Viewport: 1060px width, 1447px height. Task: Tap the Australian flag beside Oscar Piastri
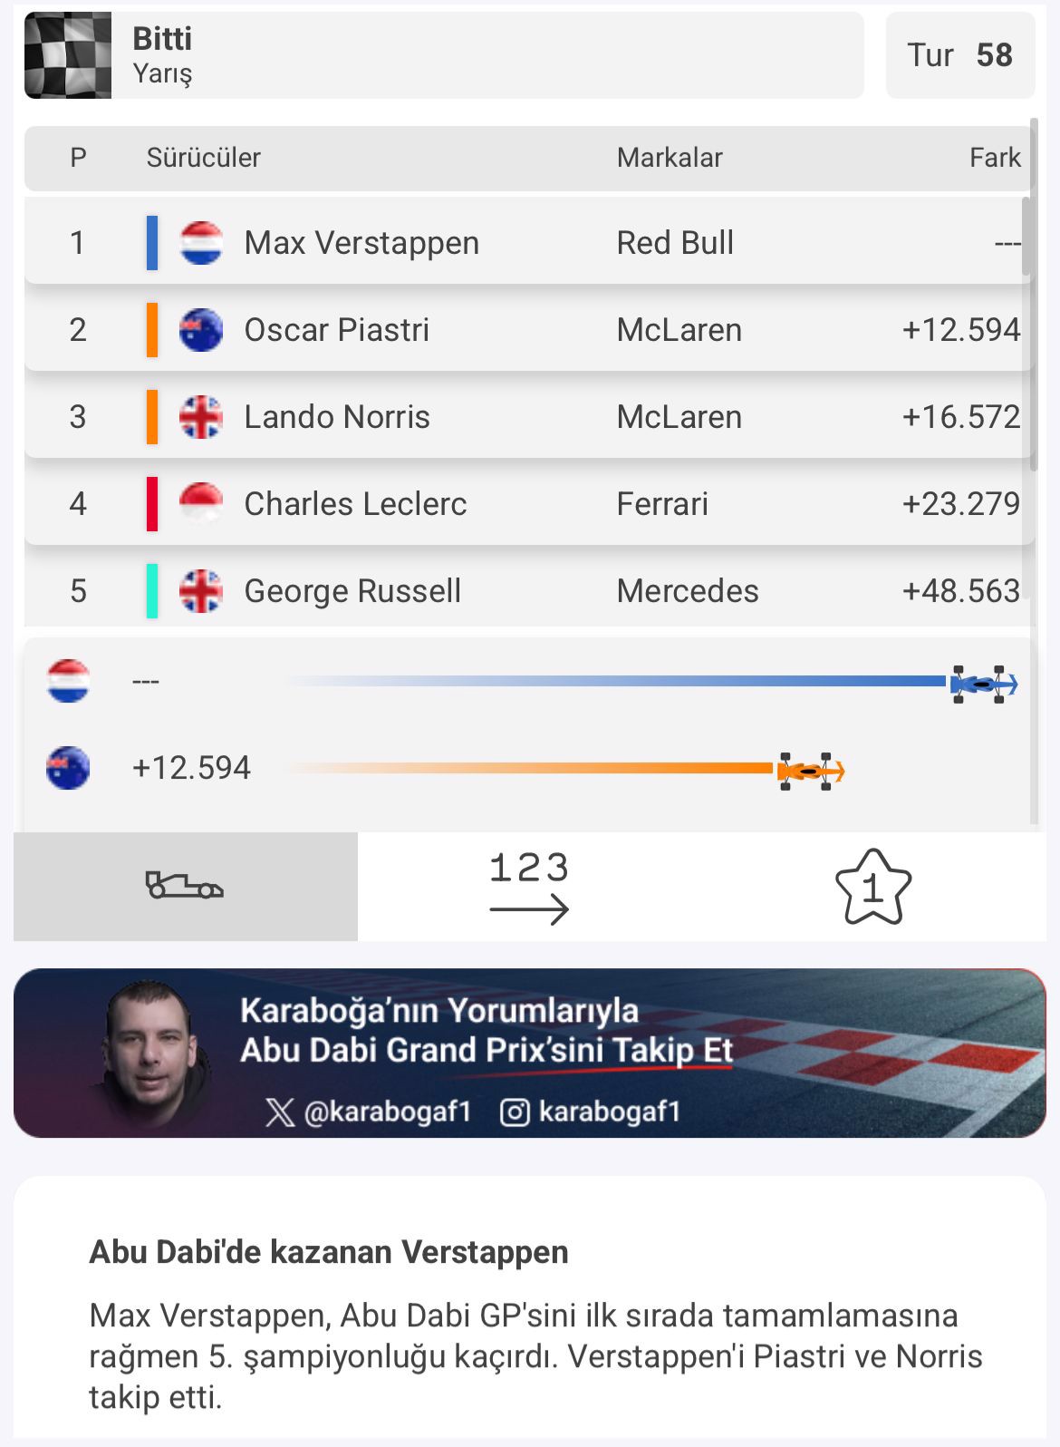(201, 330)
